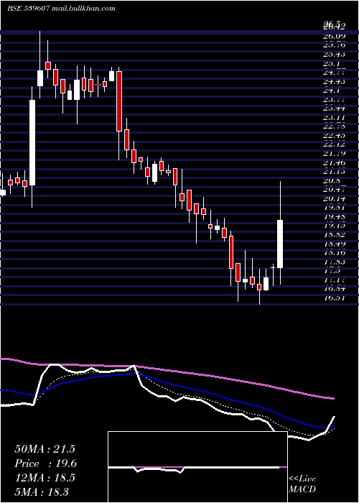359x503 pixels.
Task: Click the BSE 539607 mail.bullkhan.com header text
Action: tap(61, 9)
